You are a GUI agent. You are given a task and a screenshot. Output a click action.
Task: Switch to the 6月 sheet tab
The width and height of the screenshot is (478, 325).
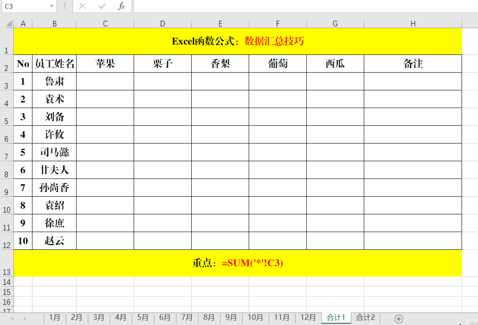(165, 318)
